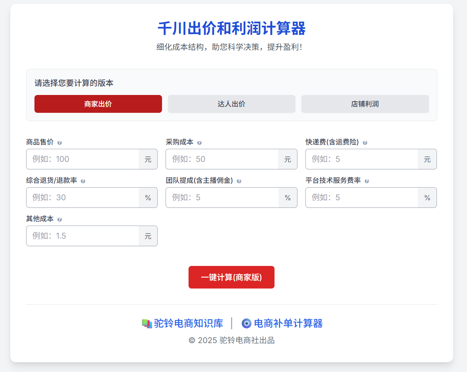Select the 商家出价 version tab
The height and width of the screenshot is (372, 467).
98,104
